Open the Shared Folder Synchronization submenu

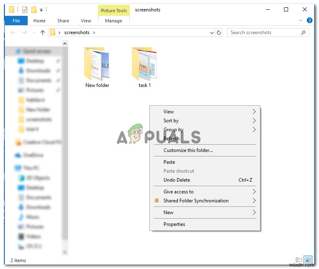205,201
